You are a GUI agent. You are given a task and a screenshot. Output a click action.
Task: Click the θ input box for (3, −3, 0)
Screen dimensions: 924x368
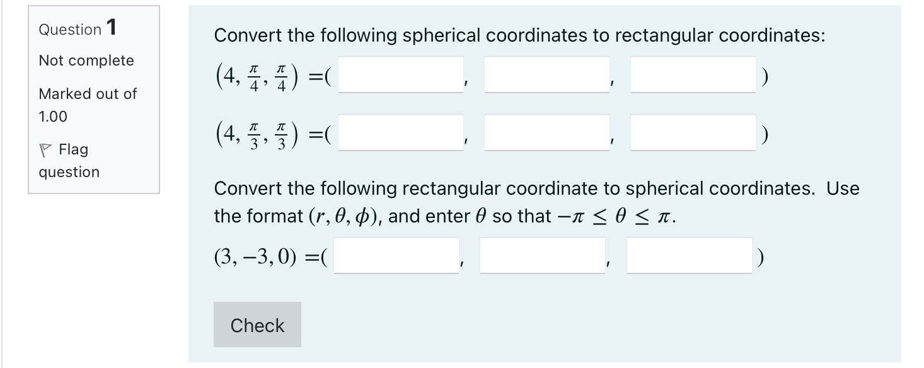coord(541,255)
